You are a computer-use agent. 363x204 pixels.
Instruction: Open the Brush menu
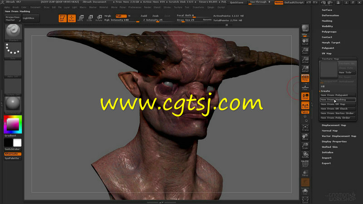[15, 7]
